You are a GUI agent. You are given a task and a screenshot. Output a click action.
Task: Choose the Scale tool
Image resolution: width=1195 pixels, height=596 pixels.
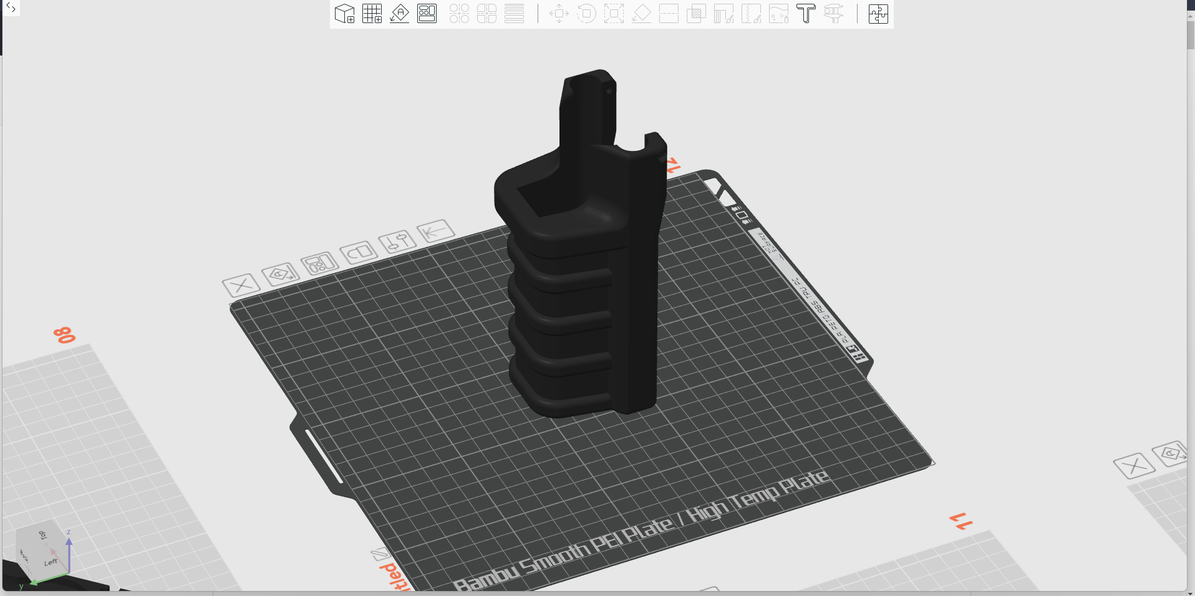click(x=614, y=14)
